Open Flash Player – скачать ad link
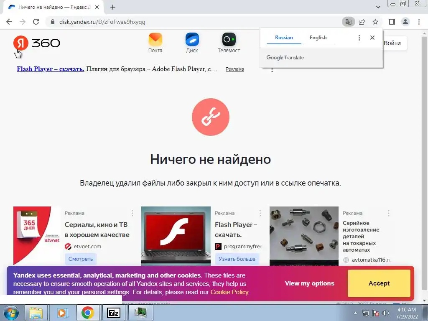The height and width of the screenshot is (321, 428). [x=51, y=69]
